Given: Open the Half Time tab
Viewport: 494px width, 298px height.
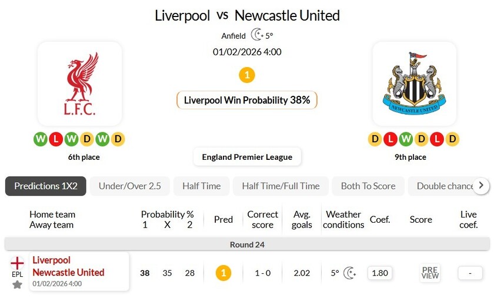Looking at the screenshot, I should pyautogui.click(x=201, y=186).
